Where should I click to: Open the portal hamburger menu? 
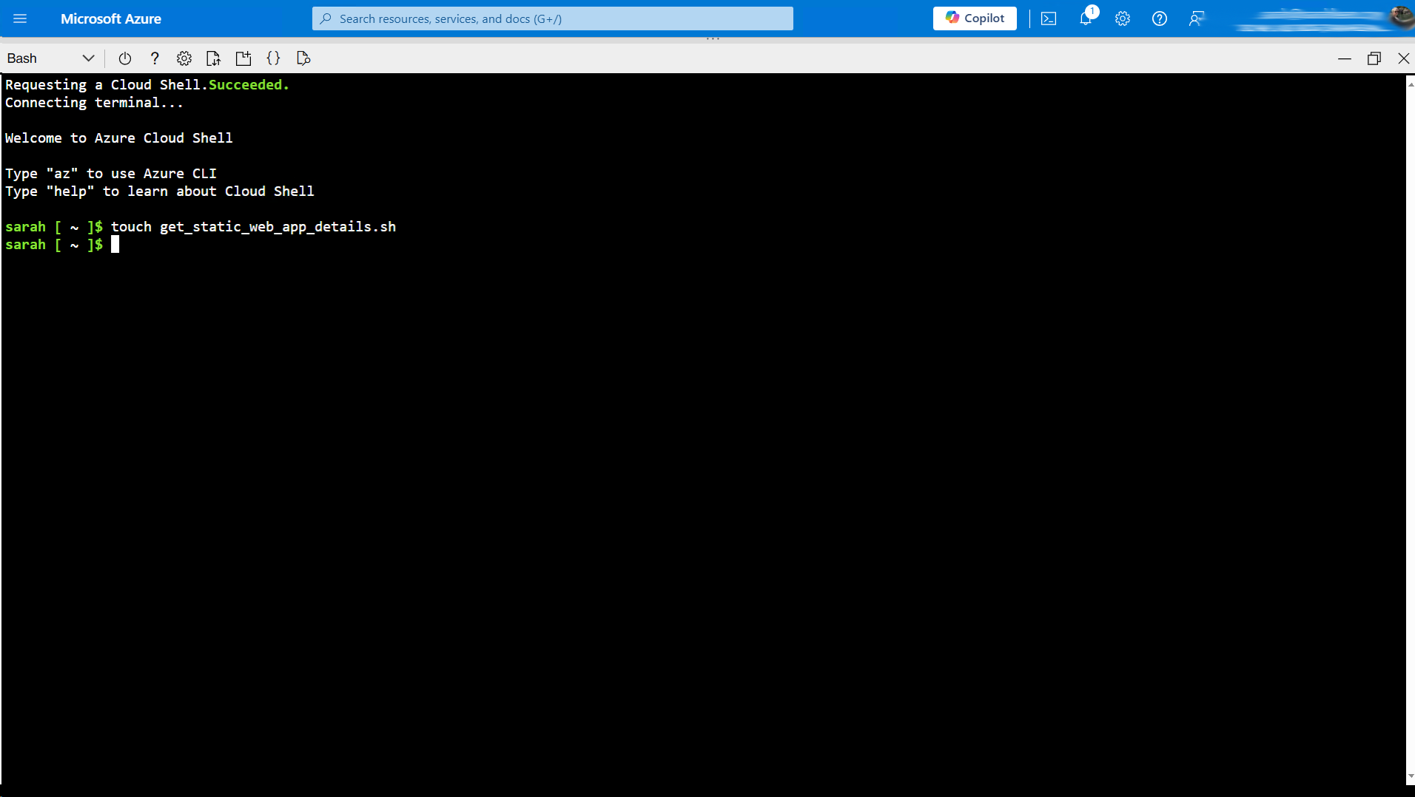[20, 18]
